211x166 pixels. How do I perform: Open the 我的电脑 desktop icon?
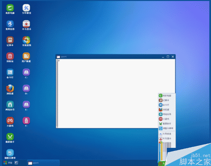pyautogui.click(x=10, y=8)
